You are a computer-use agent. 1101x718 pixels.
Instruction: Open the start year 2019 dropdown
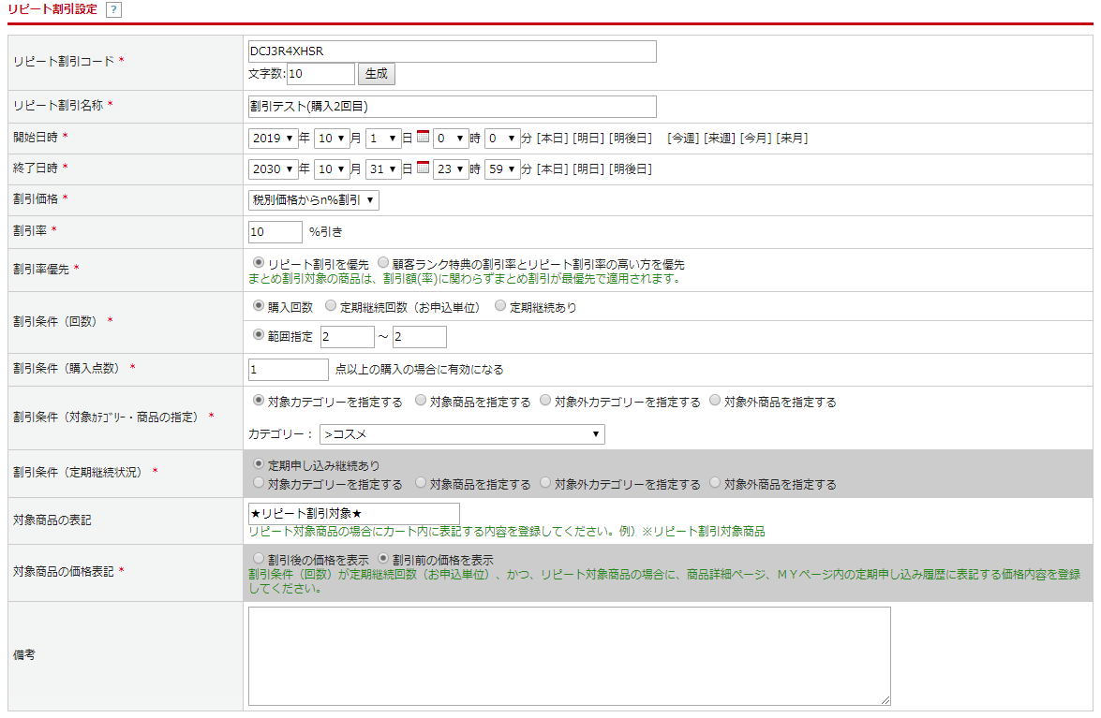(x=273, y=138)
